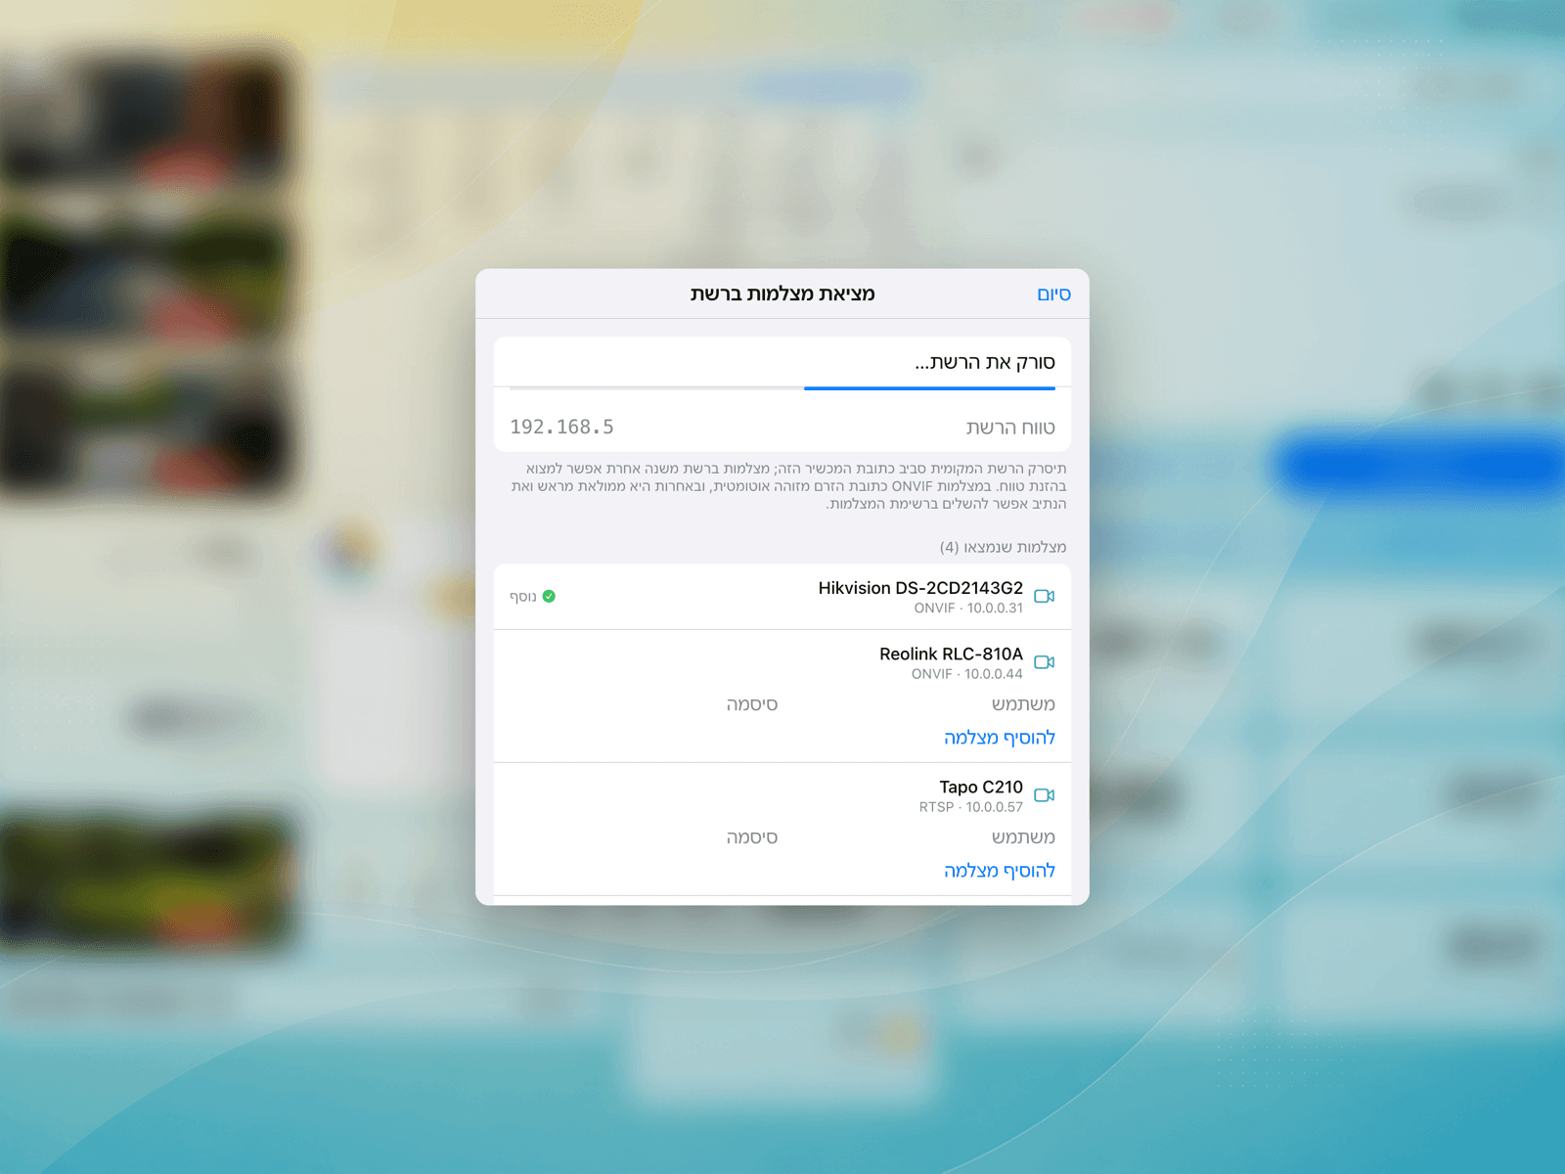Click the 'ONVIF · 10.0.0.31' address text
The width and height of the screenshot is (1565, 1174).
coord(968,609)
